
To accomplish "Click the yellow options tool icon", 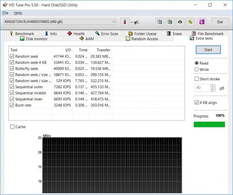I will 190,22.
